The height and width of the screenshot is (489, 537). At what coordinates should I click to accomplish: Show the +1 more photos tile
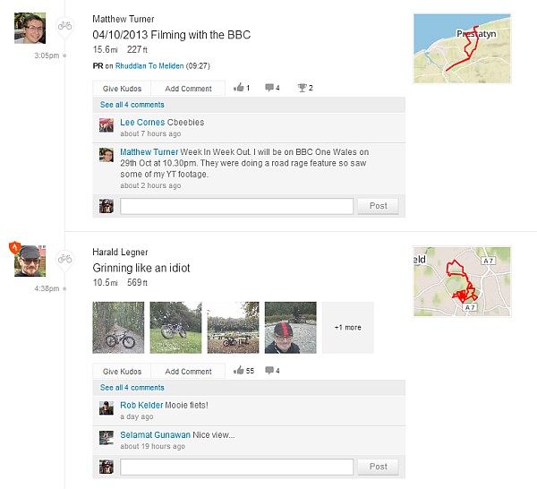[x=348, y=328]
